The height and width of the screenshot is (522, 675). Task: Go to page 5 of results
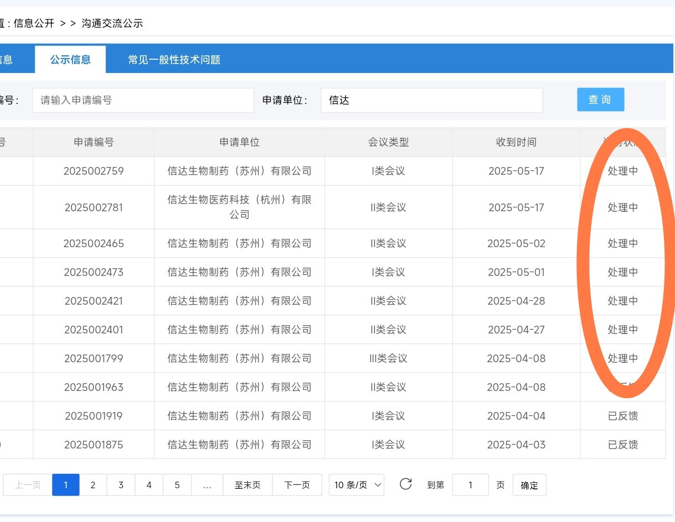pos(177,485)
